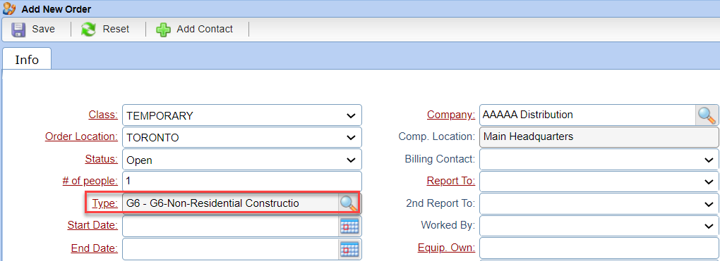720x261 pixels.
Task: Open the Billing Contact dropdown
Action: pyautogui.click(x=599, y=160)
